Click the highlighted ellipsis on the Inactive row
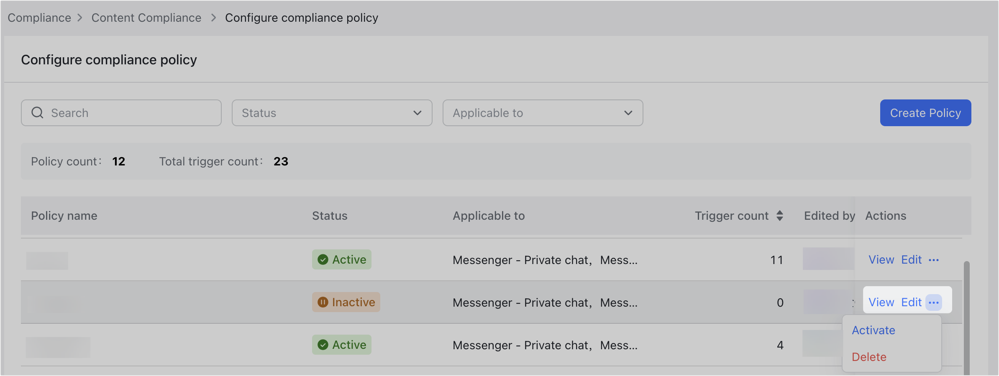Viewport: 999px width, 376px height. click(934, 302)
